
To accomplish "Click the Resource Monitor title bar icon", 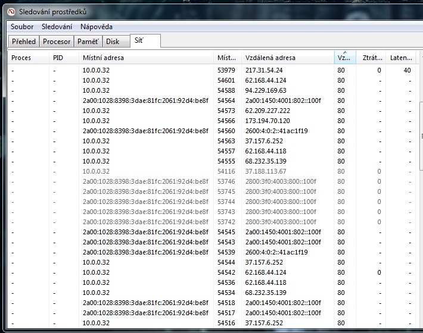I will click(x=11, y=11).
